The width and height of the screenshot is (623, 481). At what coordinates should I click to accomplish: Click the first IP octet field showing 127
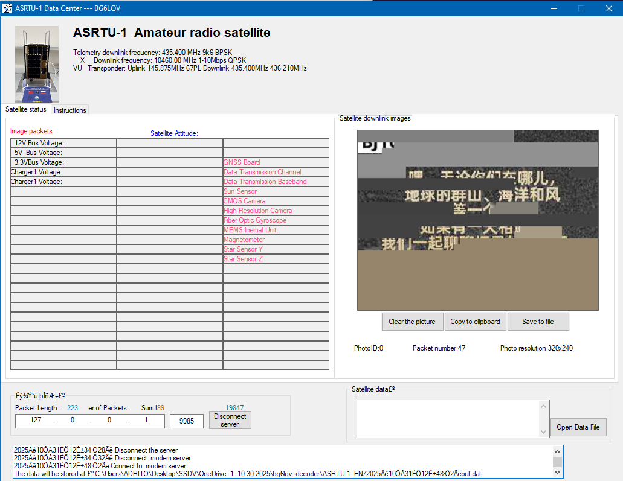coord(36,421)
